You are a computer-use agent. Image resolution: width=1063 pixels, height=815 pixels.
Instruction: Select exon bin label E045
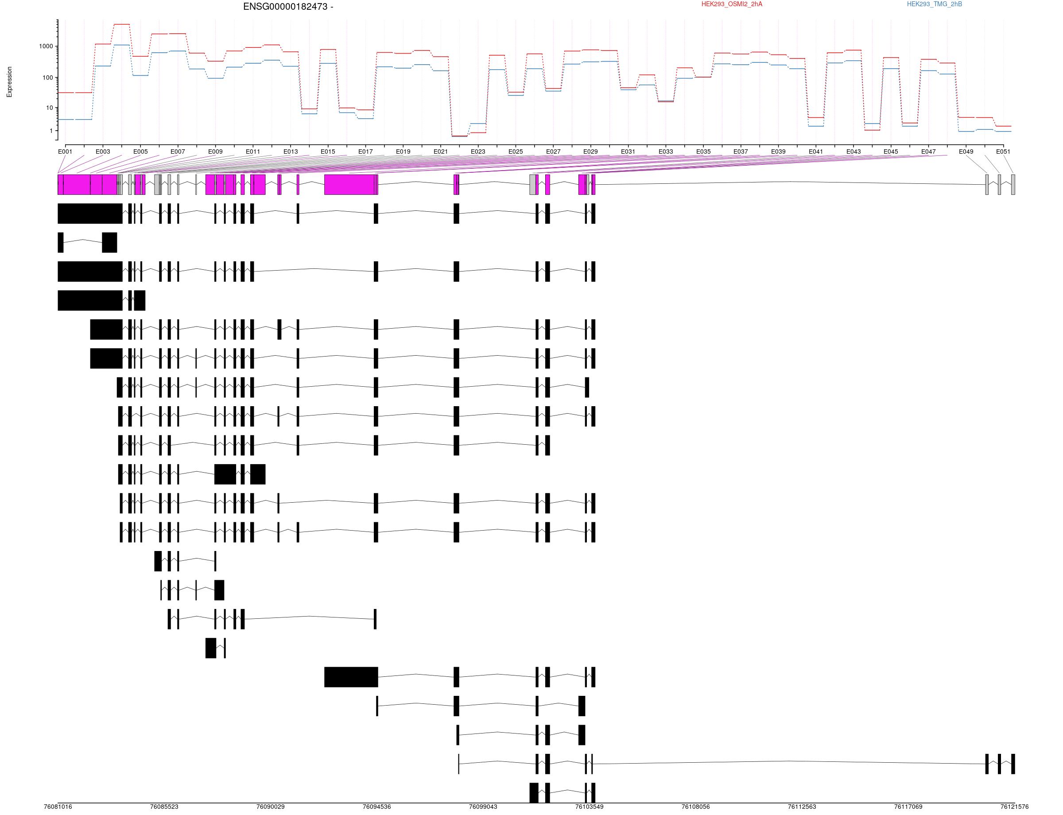891,151
